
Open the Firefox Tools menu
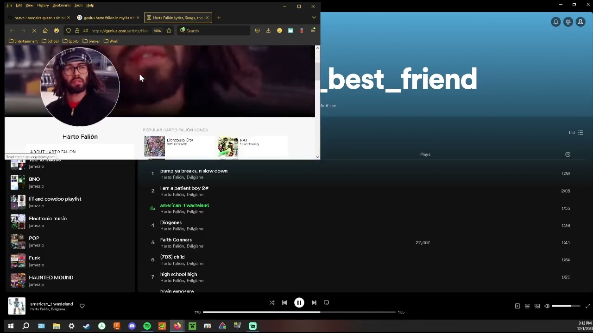pos(78,6)
